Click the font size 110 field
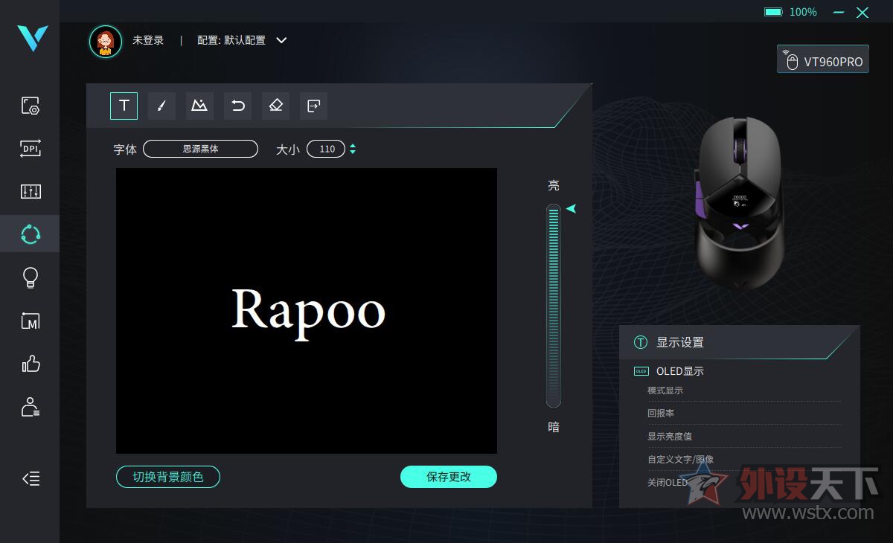 pos(326,149)
